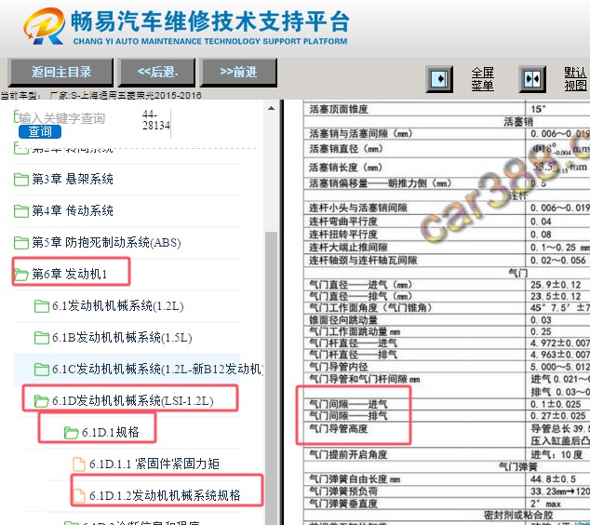Click the 气门导管高度 row label

(339, 428)
